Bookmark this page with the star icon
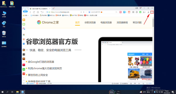This screenshot has height=94, width=176. (x=84, y=12)
